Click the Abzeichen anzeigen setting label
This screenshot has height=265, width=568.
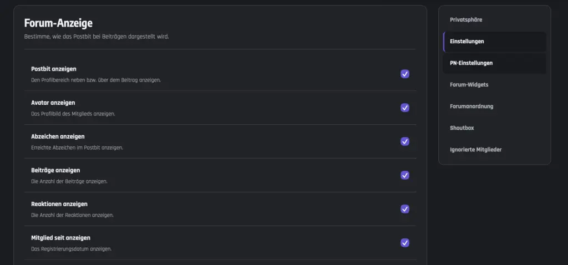tap(58, 136)
